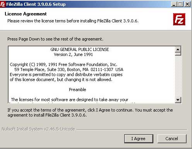Click the scrollbar down arrow in the license box
The width and height of the screenshot is (192, 149).
178,100
